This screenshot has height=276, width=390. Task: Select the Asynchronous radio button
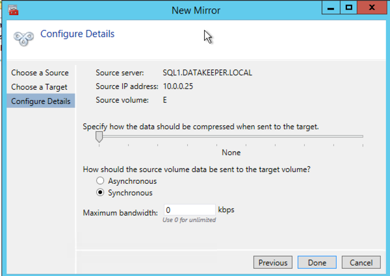(100, 181)
